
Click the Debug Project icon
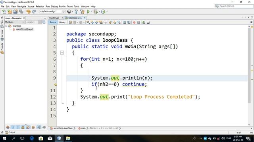pyautogui.click(x=96, y=11)
